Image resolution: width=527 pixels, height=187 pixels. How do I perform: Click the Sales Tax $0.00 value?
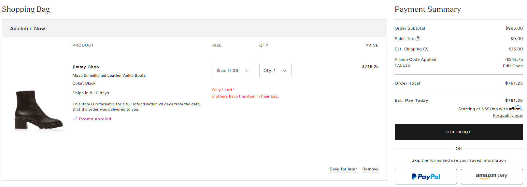[517, 39]
